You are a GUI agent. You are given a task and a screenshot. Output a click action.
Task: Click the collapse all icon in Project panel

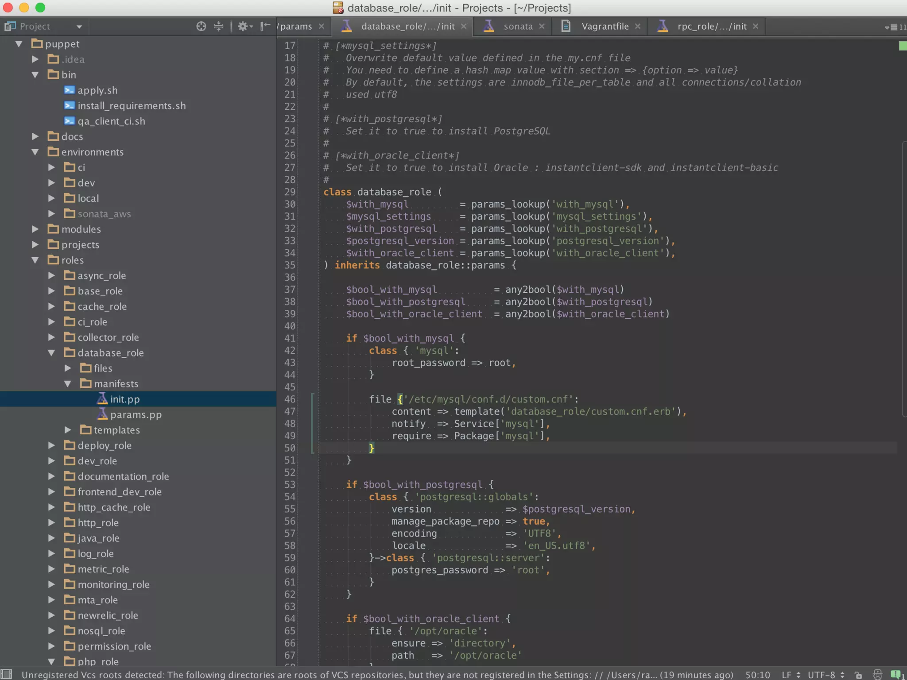tap(219, 27)
